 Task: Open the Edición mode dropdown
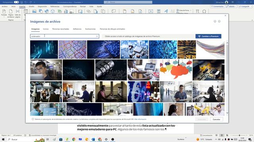231,6
